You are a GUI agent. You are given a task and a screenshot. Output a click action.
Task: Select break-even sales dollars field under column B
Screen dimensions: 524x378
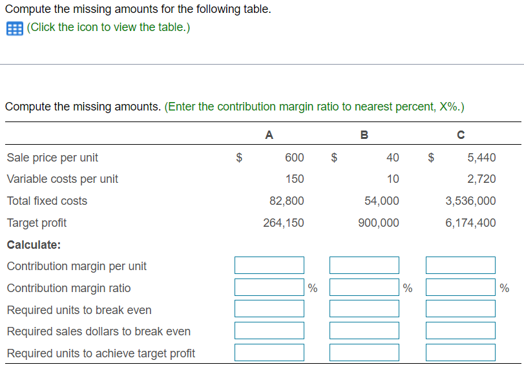click(364, 330)
